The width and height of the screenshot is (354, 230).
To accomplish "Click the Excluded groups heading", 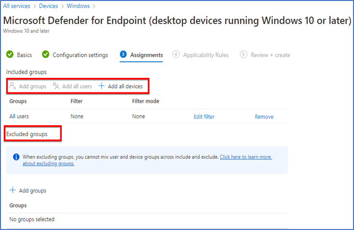I will coord(27,134).
